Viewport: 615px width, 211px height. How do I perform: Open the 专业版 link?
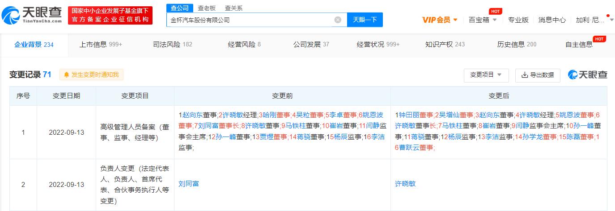[518, 20]
